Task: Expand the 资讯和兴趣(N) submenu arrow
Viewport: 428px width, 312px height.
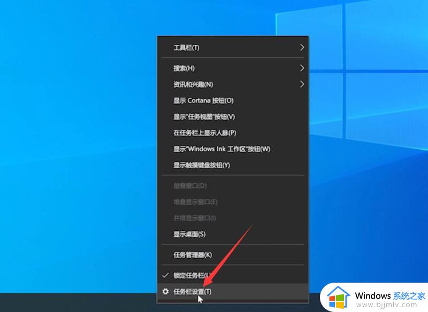Action: [302, 84]
